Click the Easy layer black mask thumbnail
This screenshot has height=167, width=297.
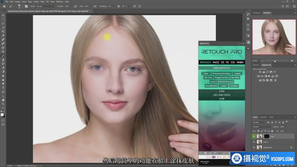pos(266,136)
